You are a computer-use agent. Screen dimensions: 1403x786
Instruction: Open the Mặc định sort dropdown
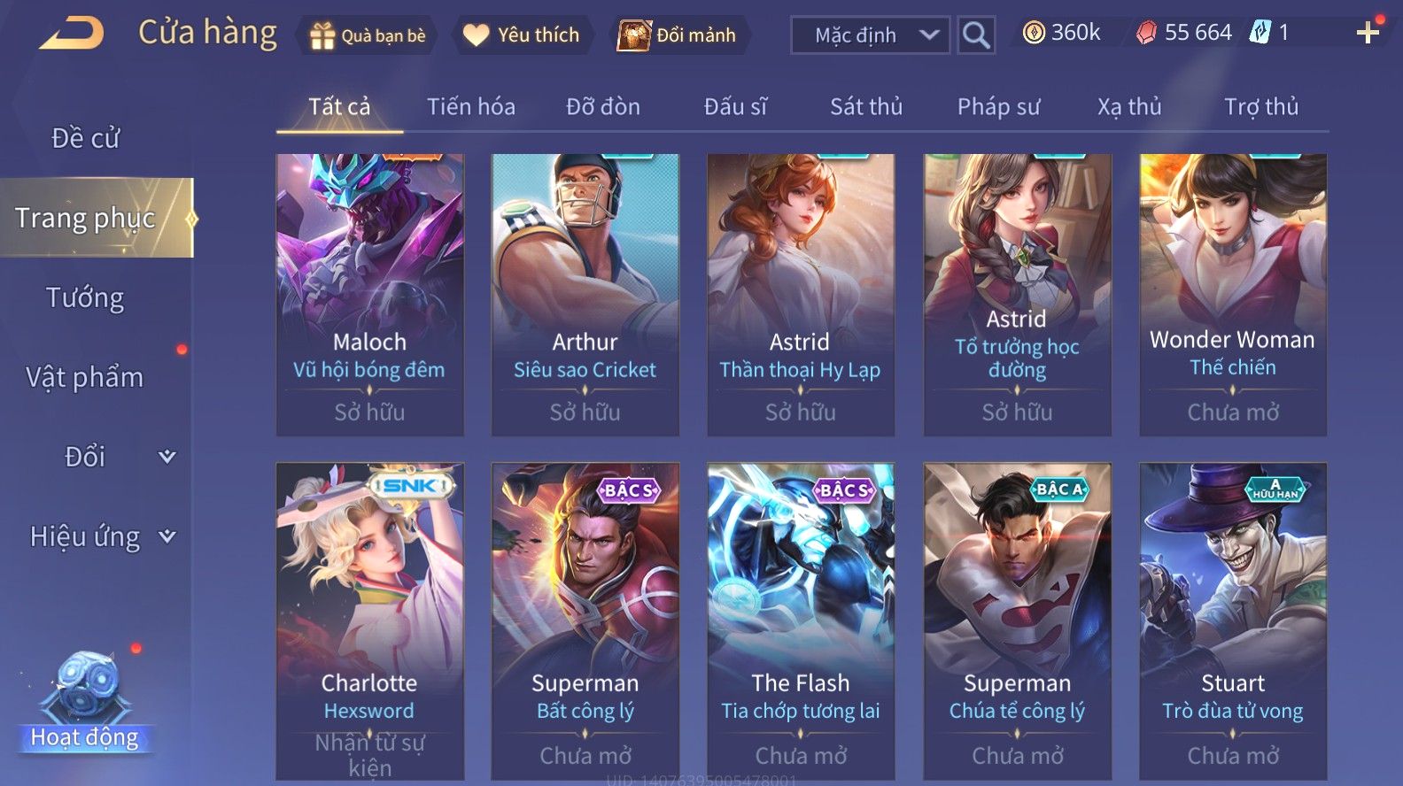[x=870, y=35]
